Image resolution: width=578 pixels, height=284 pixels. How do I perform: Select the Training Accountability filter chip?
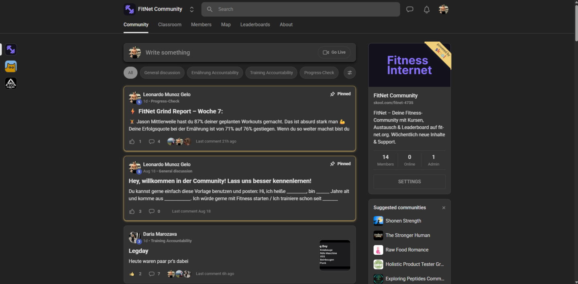pyautogui.click(x=271, y=73)
